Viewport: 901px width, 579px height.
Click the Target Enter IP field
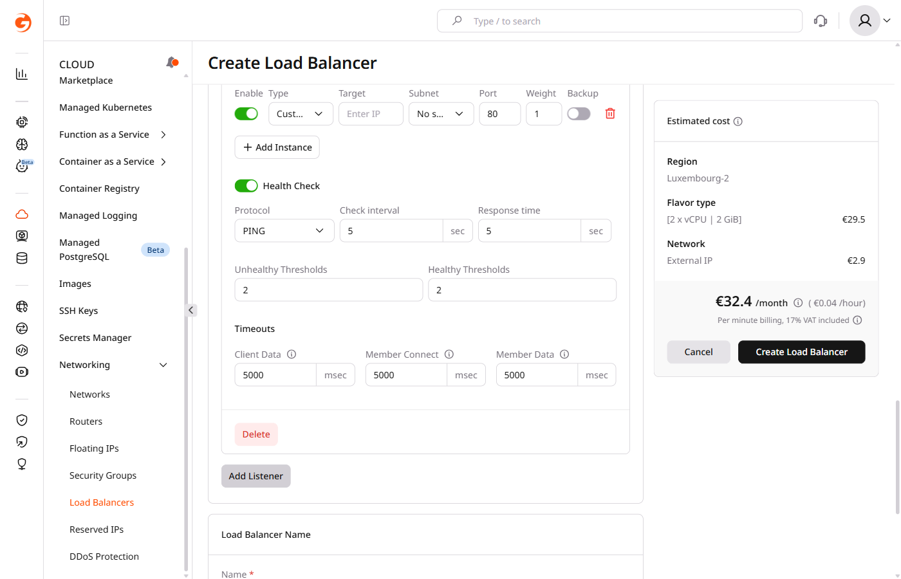(371, 113)
